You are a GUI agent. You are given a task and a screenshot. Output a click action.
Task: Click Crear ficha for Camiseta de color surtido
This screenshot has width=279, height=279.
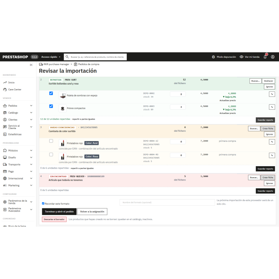(268, 129)
